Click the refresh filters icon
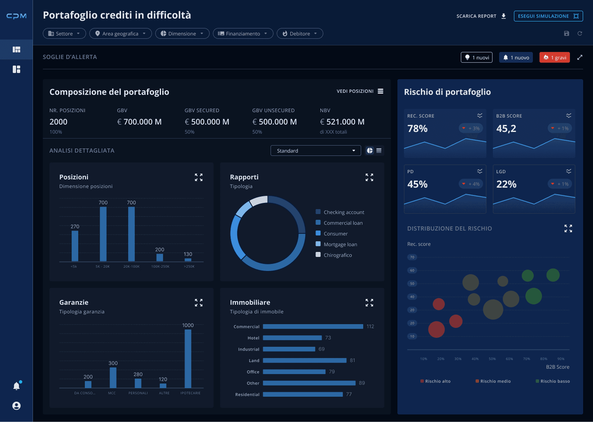 click(x=580, y=34)
